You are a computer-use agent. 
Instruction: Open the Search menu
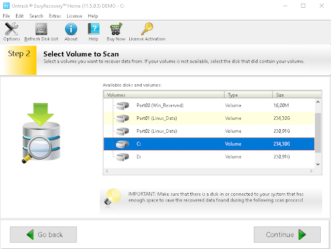[x=36, y=16]
